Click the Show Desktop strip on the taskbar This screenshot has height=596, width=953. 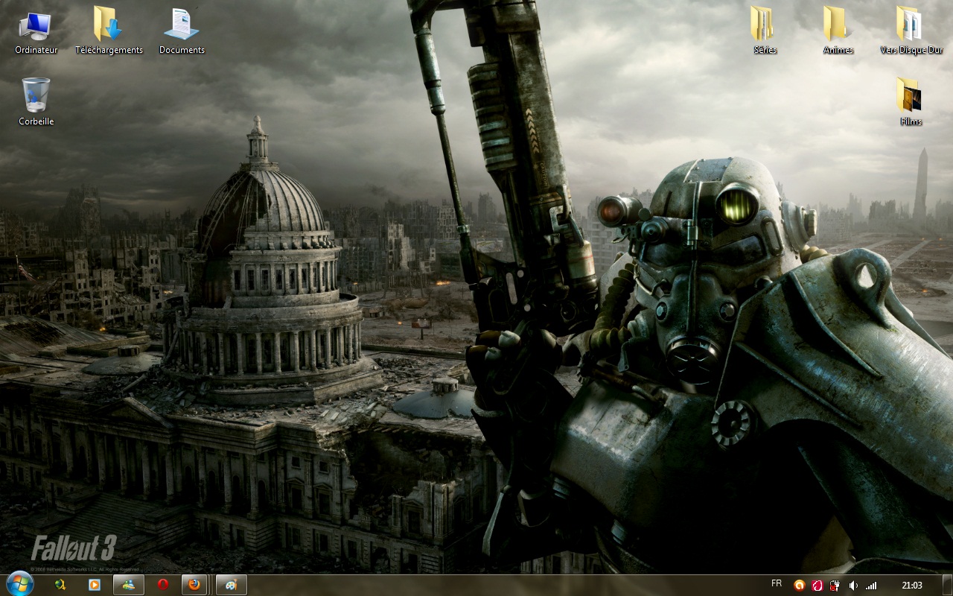pyautogui.click(x=947, y=585)
